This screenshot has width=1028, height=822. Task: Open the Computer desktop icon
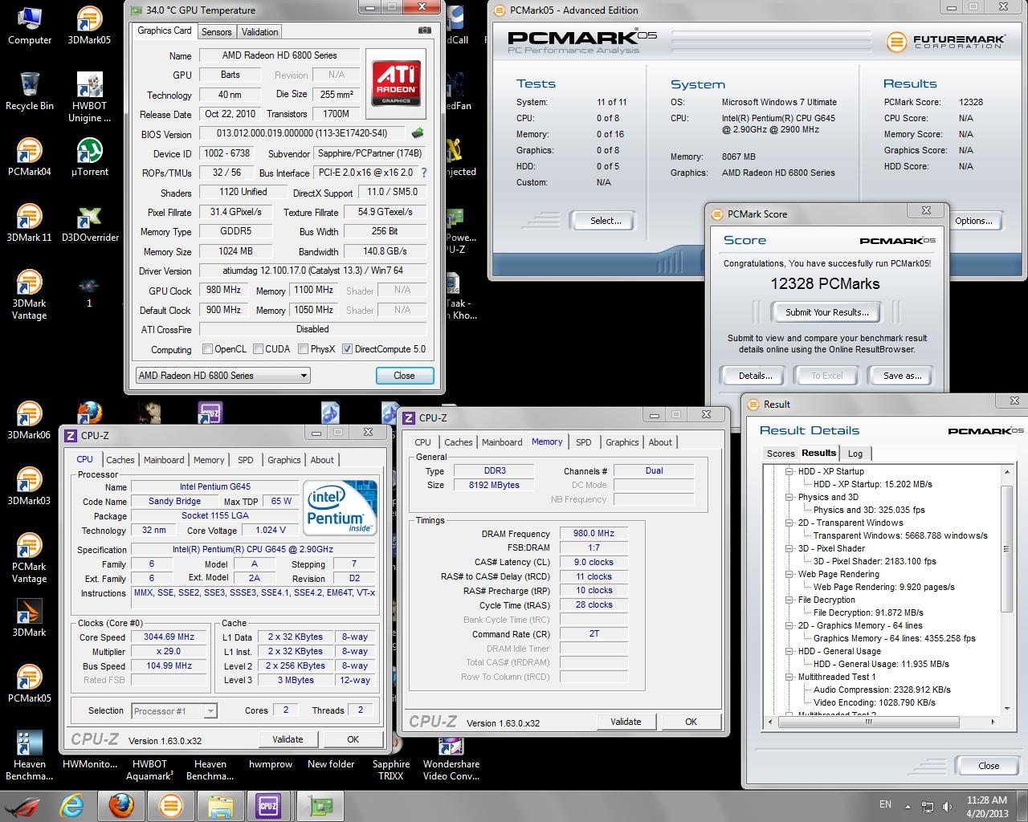tap(30, 25)
